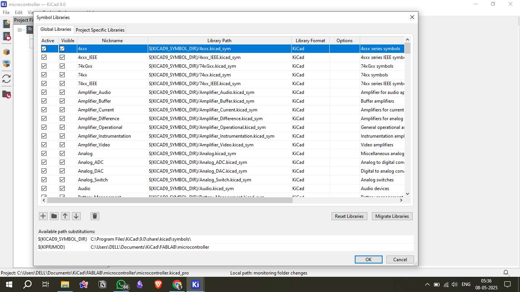The image size is (520, 292).
Task: Toggle Active checkbox for Analog_ADC library
Action: (x=44, y=162)
